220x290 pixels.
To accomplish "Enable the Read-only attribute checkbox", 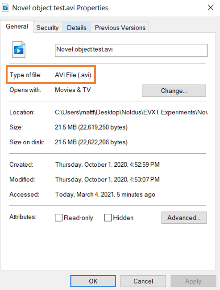I will [58, 218].
